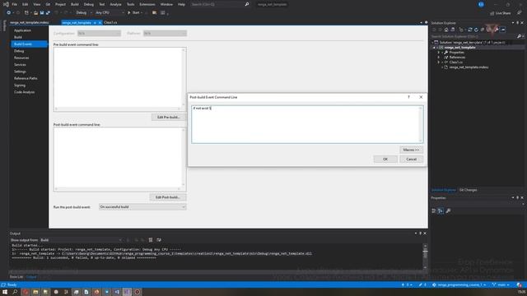Click Cancel in Post-build Event Command Line dialog
This screenshot has width=527, height=296.
(x=412, y=159)
